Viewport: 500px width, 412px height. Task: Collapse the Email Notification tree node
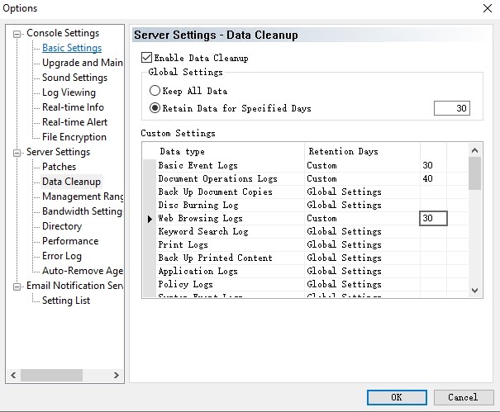click(18, 287)
